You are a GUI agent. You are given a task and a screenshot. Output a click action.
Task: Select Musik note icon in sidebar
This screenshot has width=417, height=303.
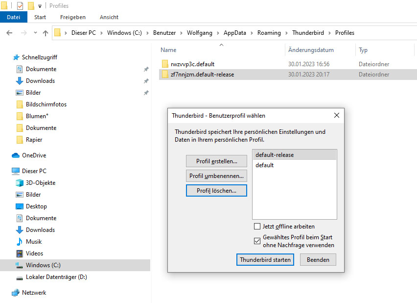tap(20, 242)
